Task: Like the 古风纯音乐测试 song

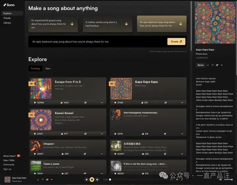Action: (143, 154)
